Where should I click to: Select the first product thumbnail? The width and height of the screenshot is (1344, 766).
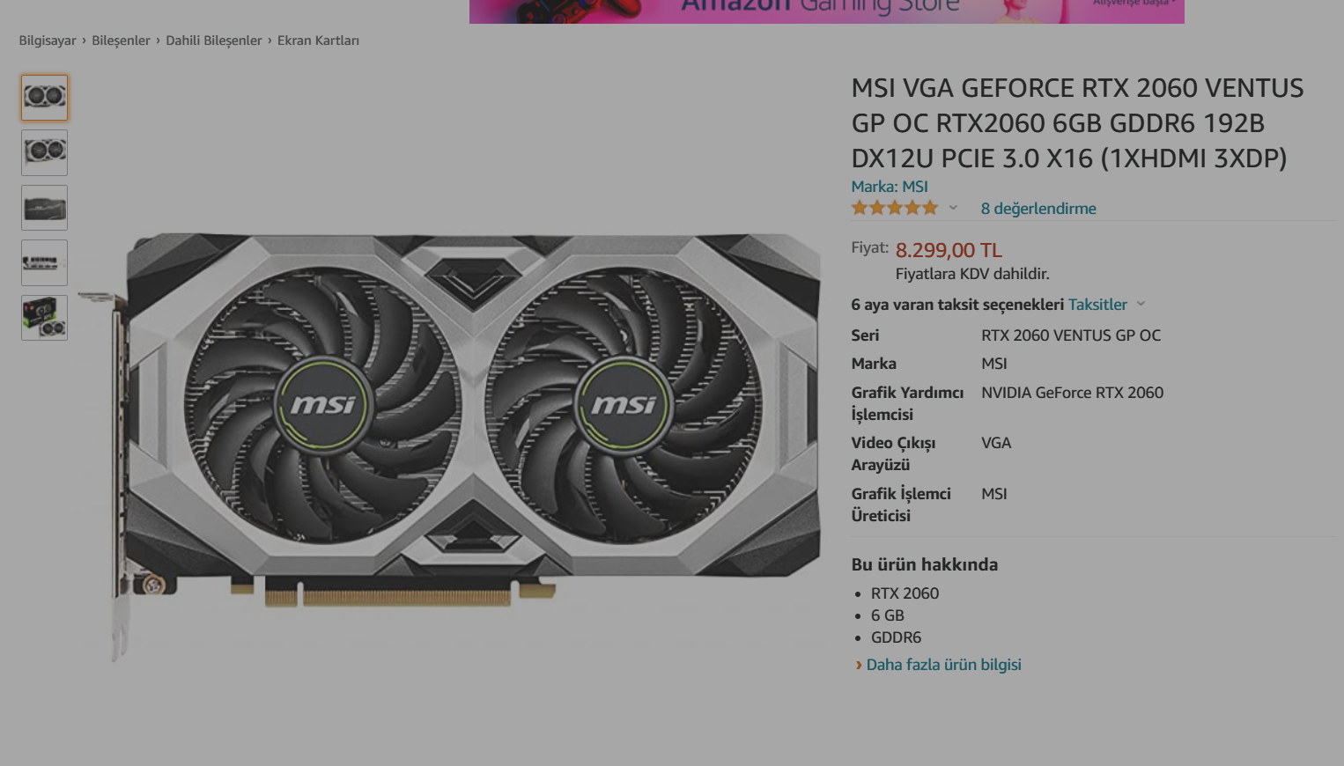(x=44, y=97)
